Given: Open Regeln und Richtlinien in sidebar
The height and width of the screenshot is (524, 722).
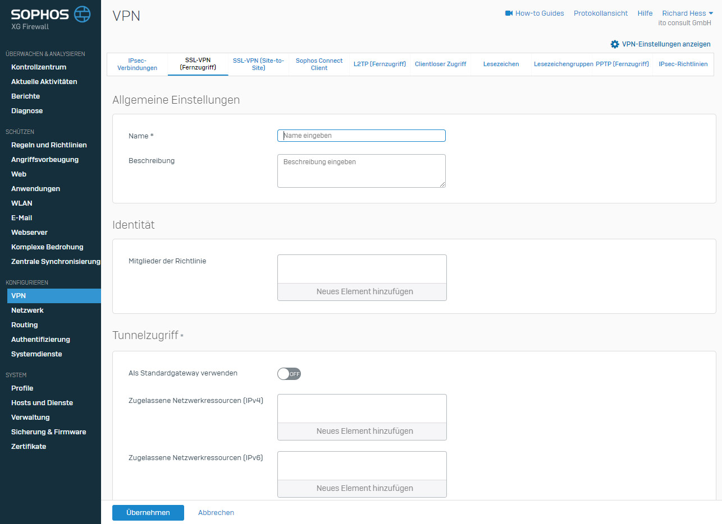Looking at the screenshot, I should (x=49, y=145).
